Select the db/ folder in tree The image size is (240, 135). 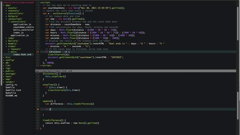point(7,63)
